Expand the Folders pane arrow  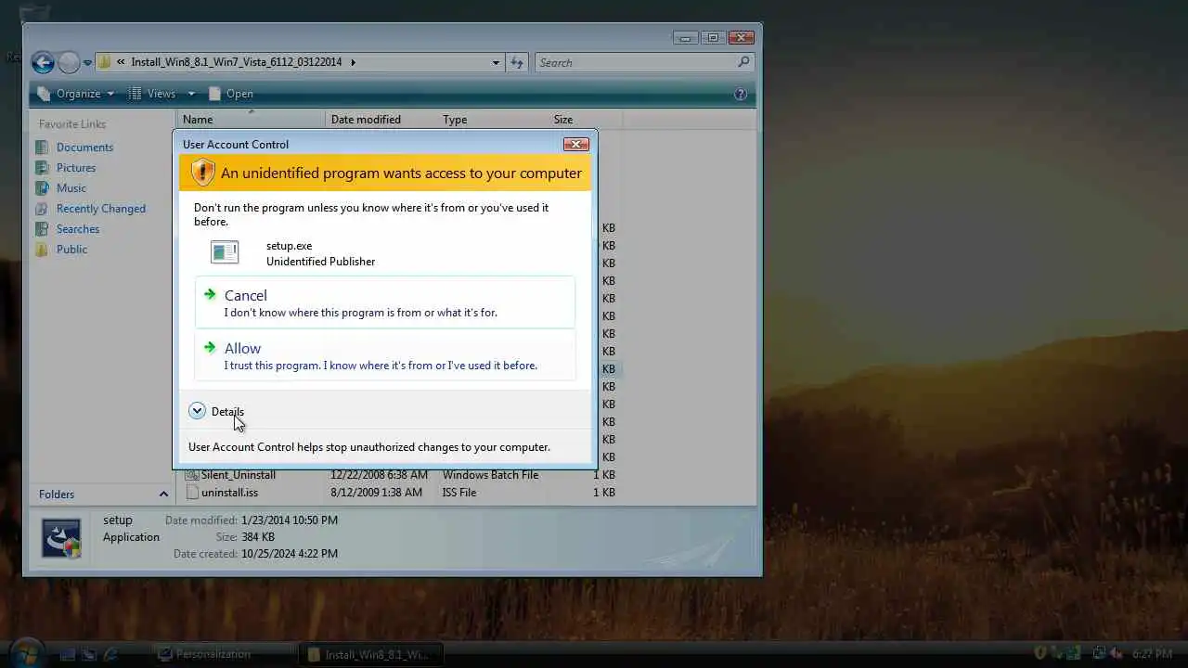tap(163, 495)
